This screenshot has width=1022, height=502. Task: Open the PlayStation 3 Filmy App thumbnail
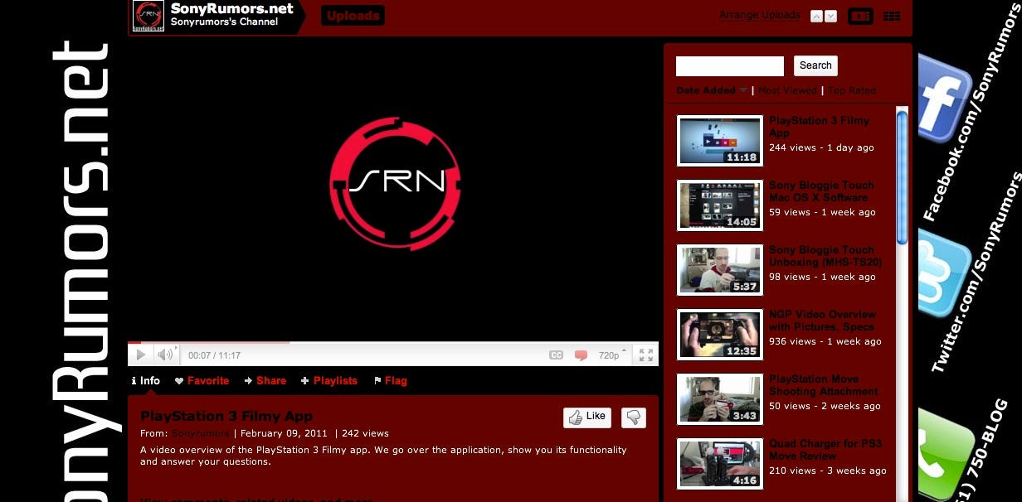pos(720,141)
